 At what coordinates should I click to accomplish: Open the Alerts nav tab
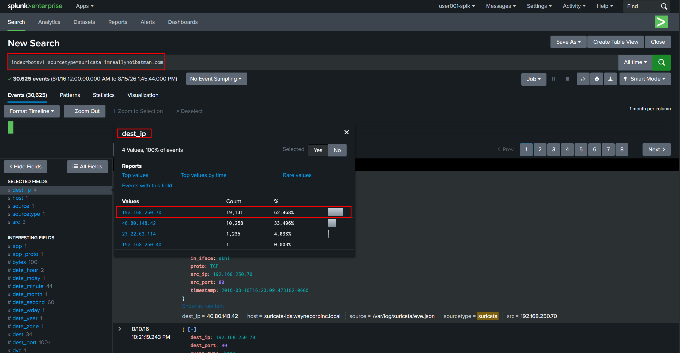tap(148, 22)
